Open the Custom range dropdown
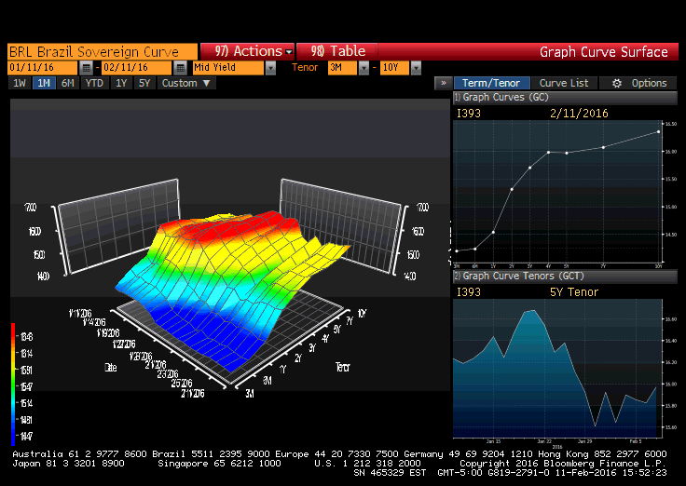 point(185,83)
